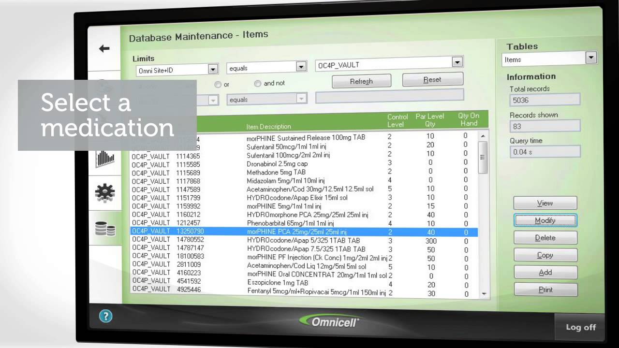
Task: Click the Modify button
Action: pos(545,220)
